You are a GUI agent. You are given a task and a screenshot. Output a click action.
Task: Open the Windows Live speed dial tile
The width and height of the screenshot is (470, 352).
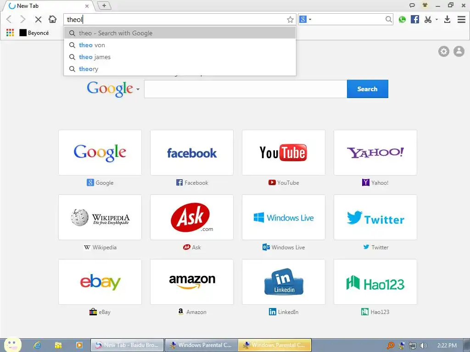point(284,217)
